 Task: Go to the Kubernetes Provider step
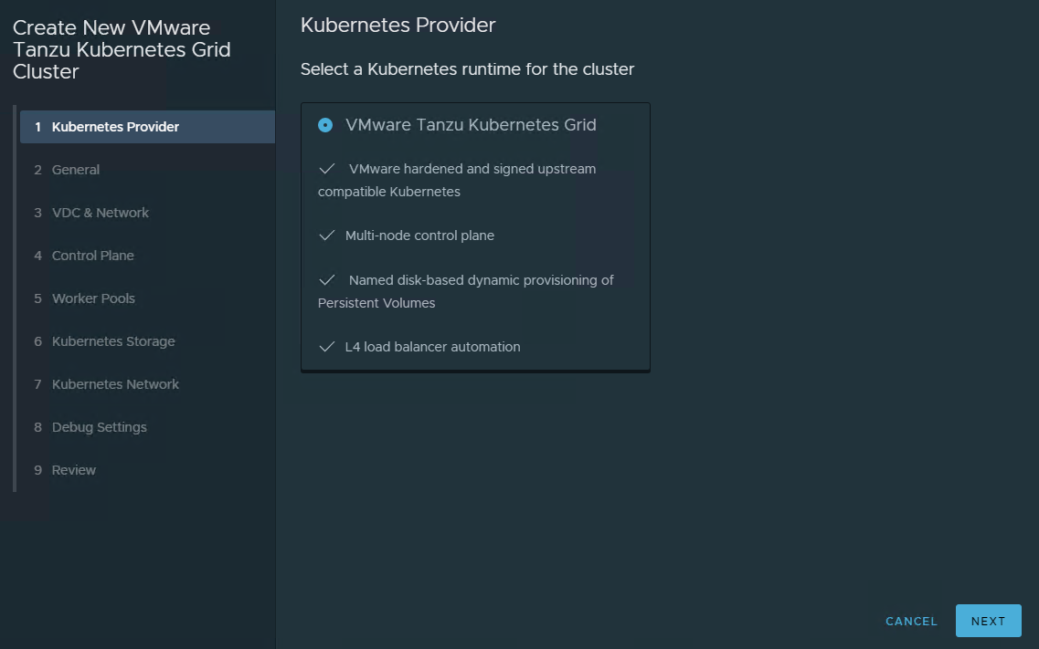(115, 127)
